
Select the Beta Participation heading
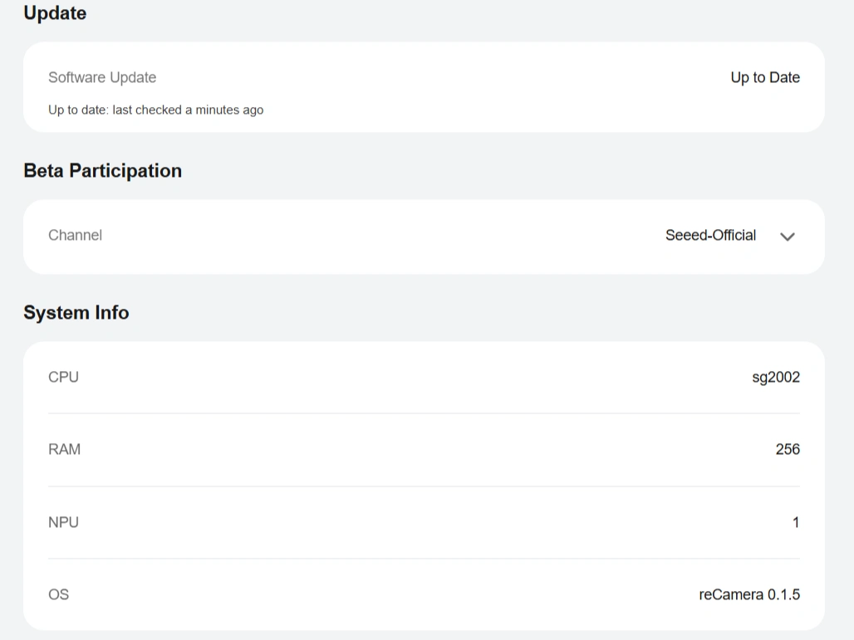click(103, 171)
